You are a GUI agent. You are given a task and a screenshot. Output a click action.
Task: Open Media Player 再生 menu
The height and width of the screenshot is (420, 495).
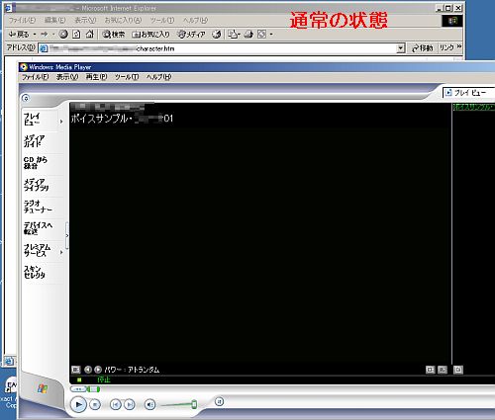tap(96, 77)
